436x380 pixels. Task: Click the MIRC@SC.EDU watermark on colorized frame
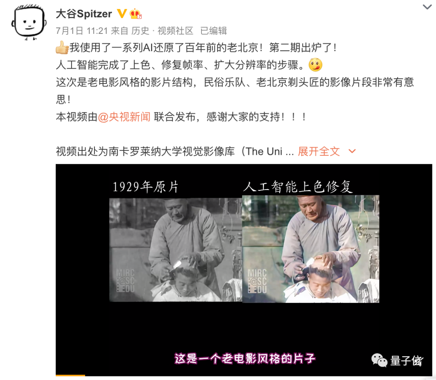257,281
